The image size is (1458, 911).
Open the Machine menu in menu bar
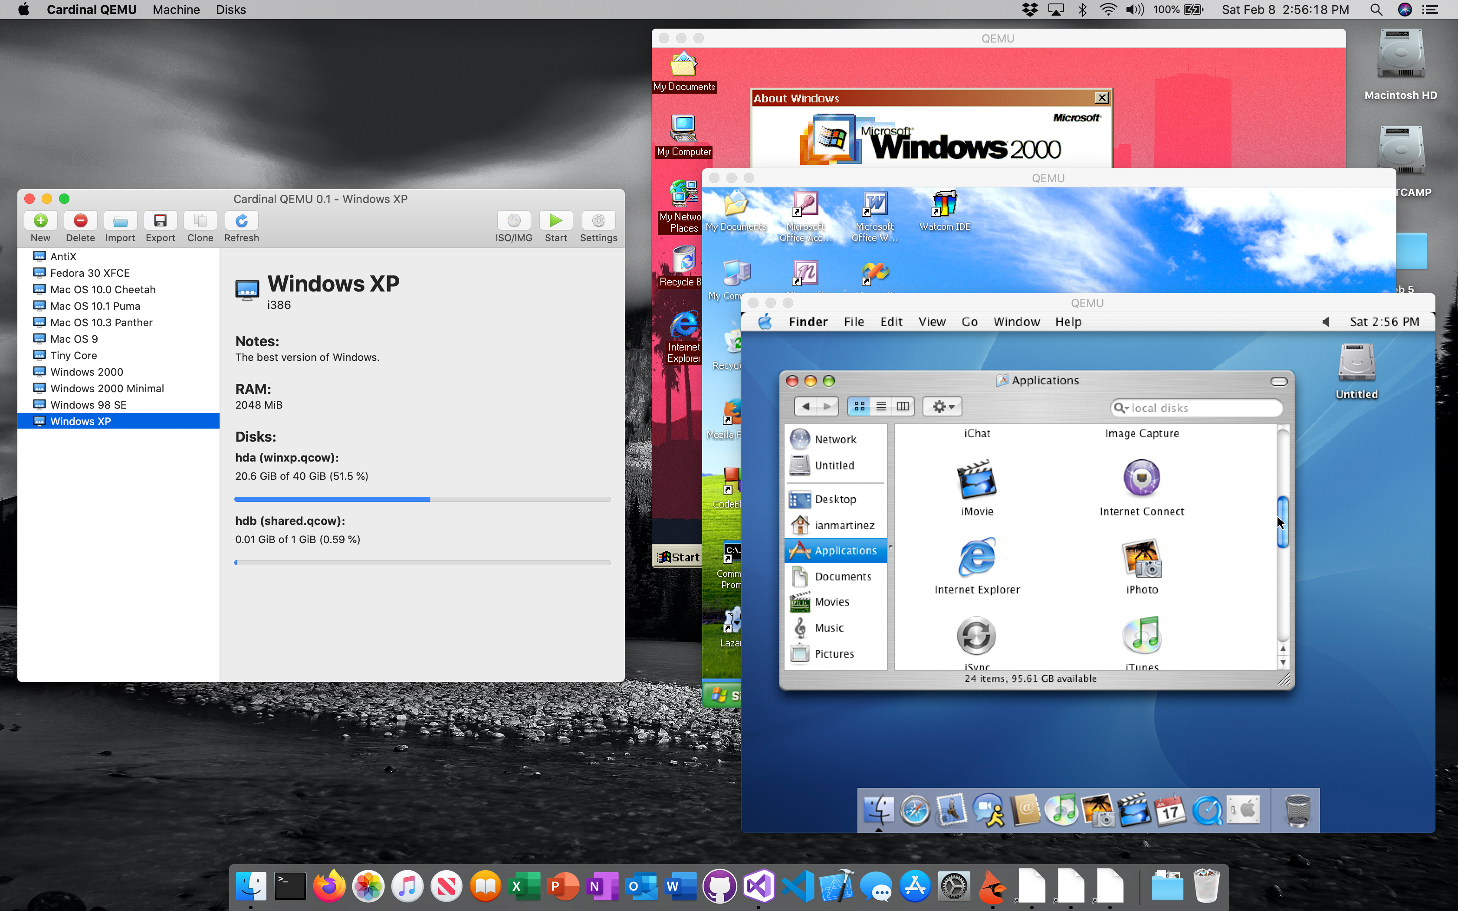coord(176,10)
